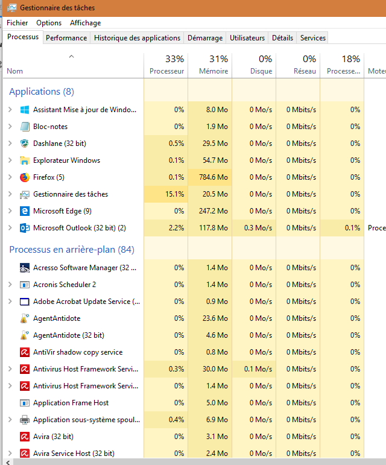Viewport: 386px width, 465px height.
Task: Expand Microsoft Outlook (32 bit) (2) row
Action: (x=10, y=228)
